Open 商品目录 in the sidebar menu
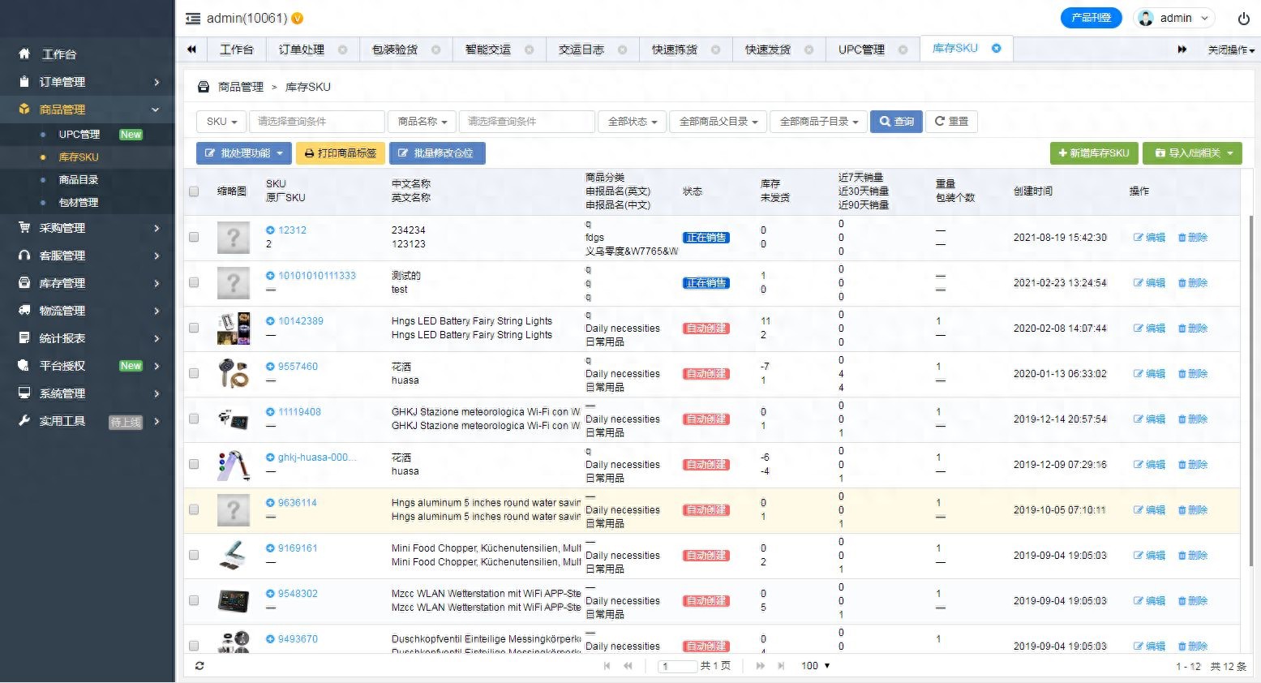Image resolution: width=1261 pixels, height=683 pixels. 78,179
